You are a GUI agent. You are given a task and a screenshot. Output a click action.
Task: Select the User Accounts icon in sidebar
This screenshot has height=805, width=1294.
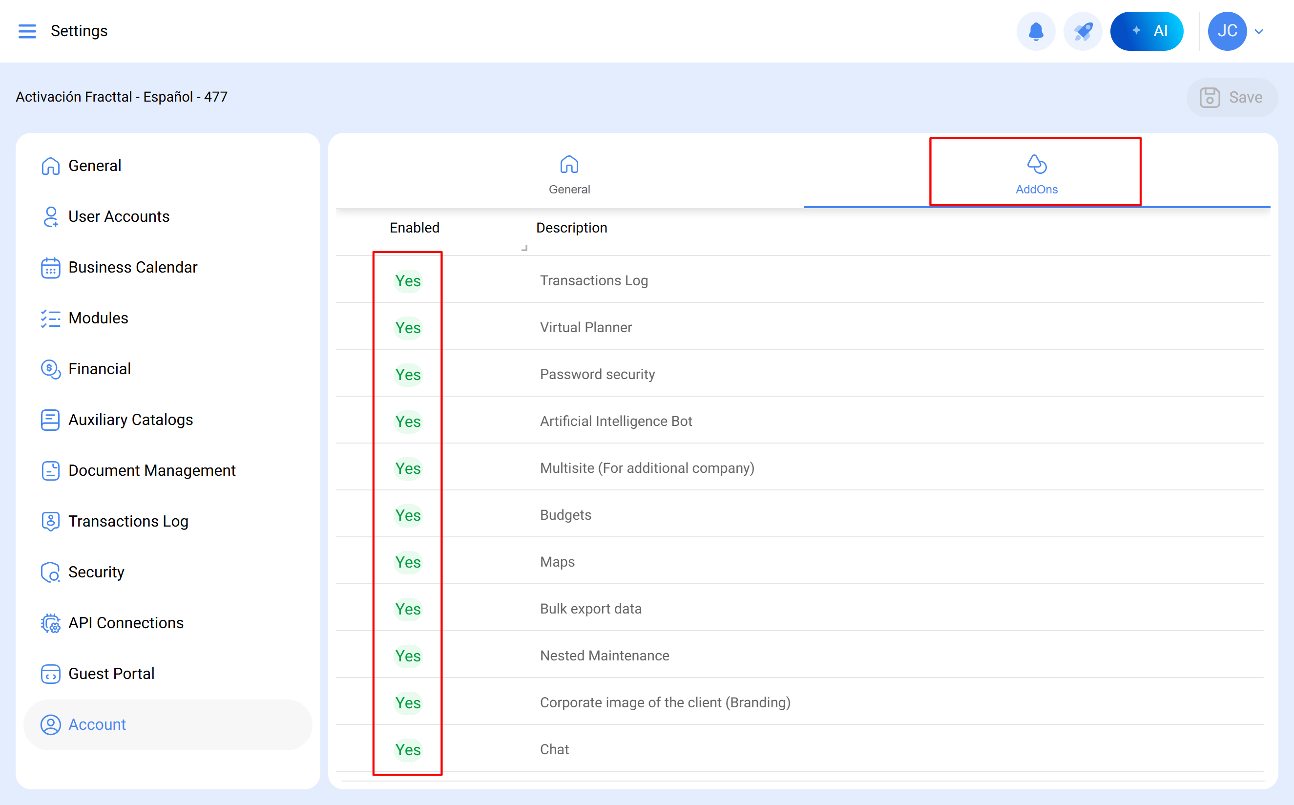pyautogui.click(x=51, y=217)
